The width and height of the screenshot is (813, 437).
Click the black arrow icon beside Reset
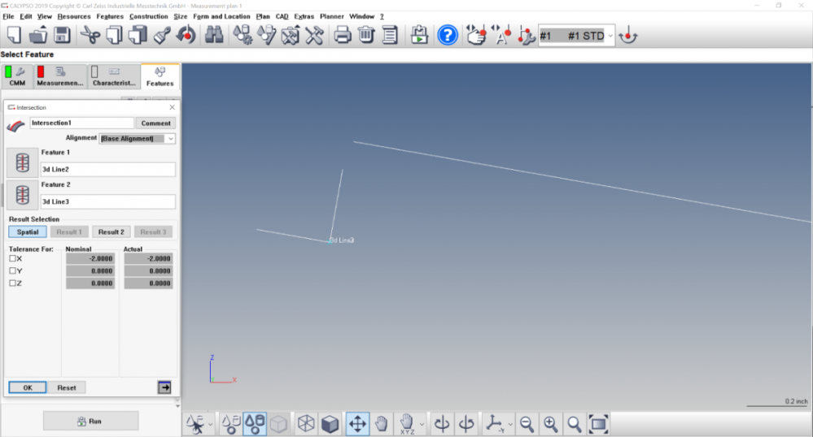click(x=164, y=387)
